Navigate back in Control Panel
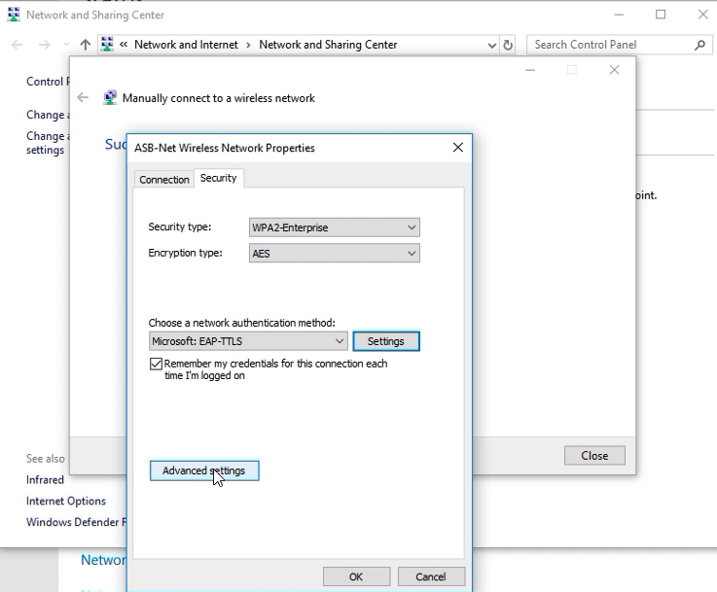The width and height of the screenshot is (717, 592). tap(17, 45)
